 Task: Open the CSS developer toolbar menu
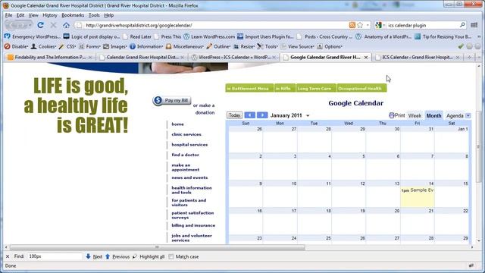point(67,46)
